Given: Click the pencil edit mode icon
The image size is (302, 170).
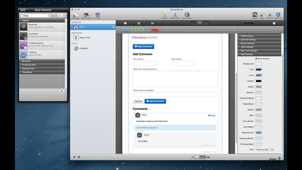Looking at the screenshot, I should [192, 157].
